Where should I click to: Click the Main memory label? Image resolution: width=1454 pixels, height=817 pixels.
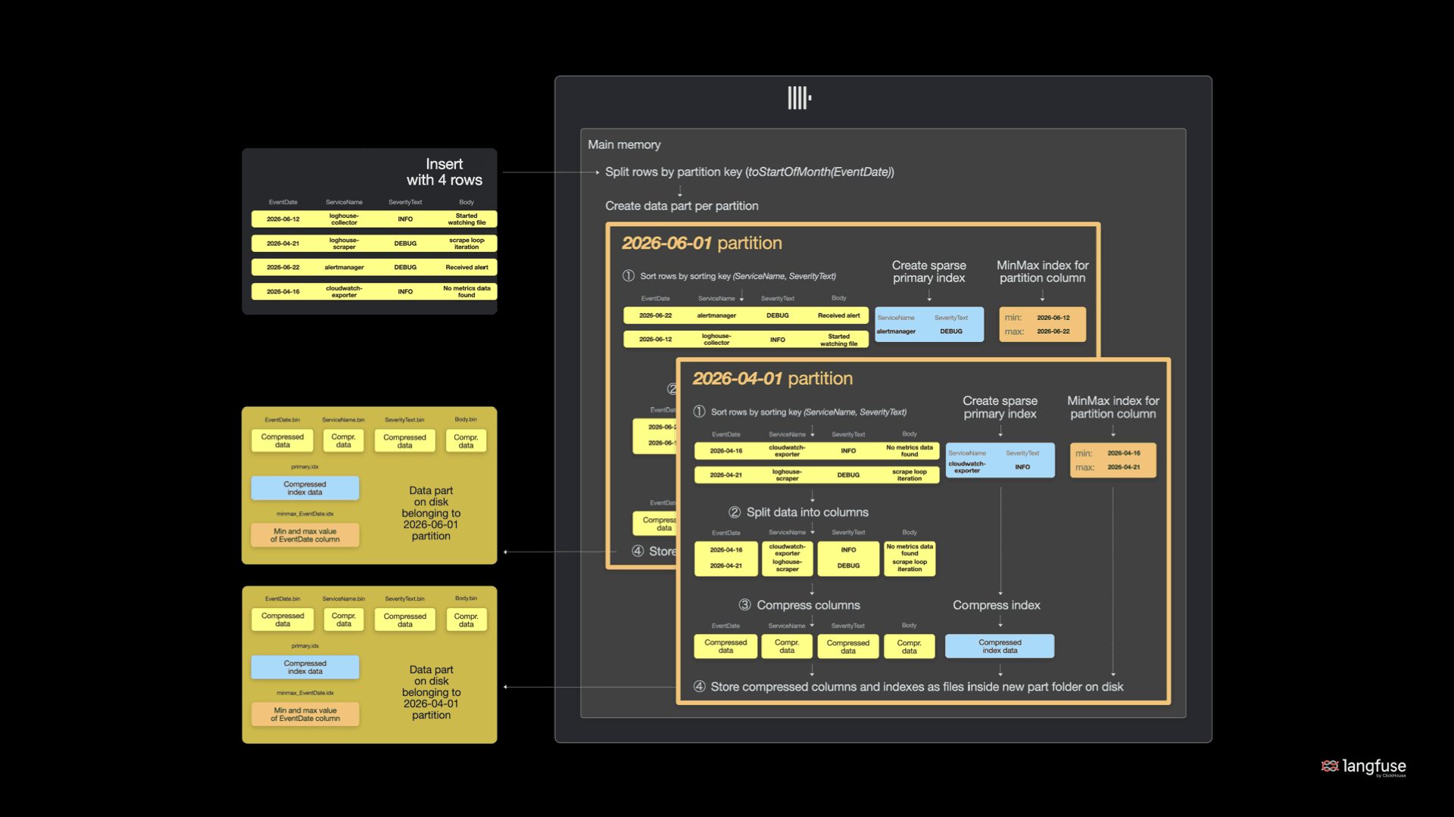pyautogui.click(x=624, y=144)
